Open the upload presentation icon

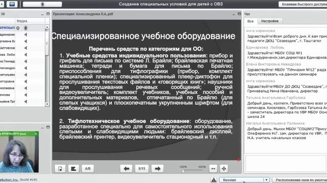click(x=60, y=169)
